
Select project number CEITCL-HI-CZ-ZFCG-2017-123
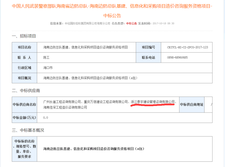187,47
